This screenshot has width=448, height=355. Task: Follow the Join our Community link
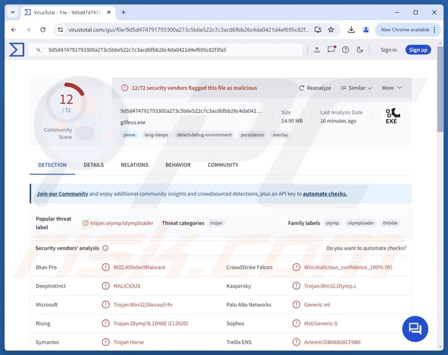(x=62, y=194)
